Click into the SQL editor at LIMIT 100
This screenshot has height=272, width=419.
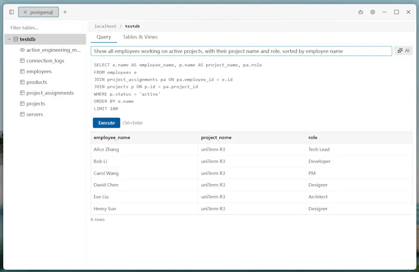click(106, 109)
